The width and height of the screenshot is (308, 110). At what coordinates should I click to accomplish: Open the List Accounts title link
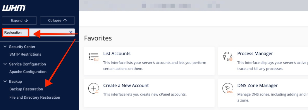coord(117,53)
